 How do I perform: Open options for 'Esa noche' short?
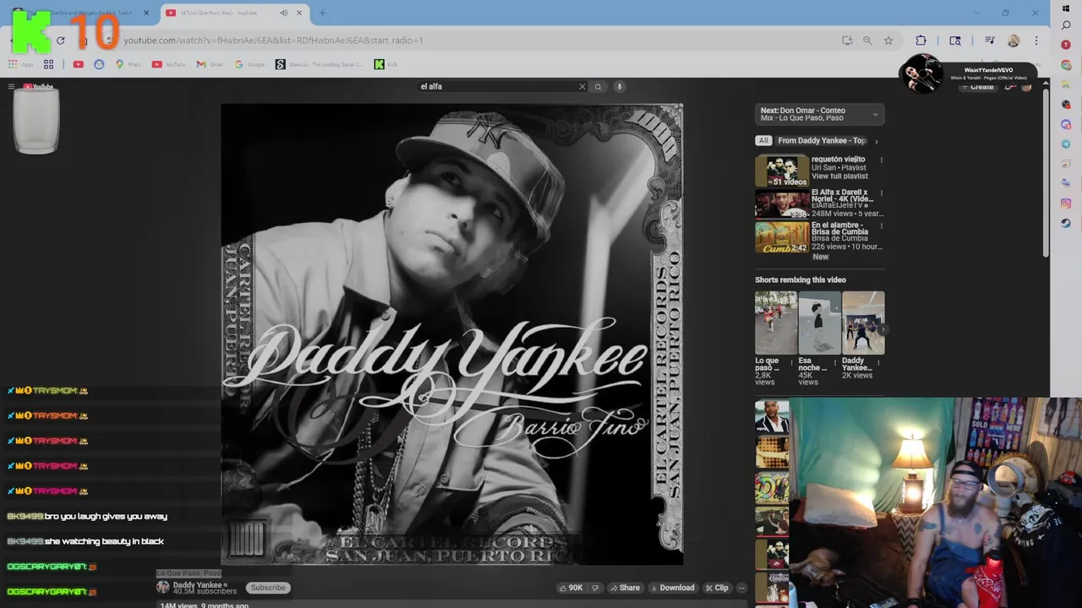836,363
